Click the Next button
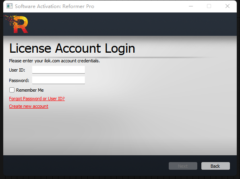240x179 pixels. 183,166
